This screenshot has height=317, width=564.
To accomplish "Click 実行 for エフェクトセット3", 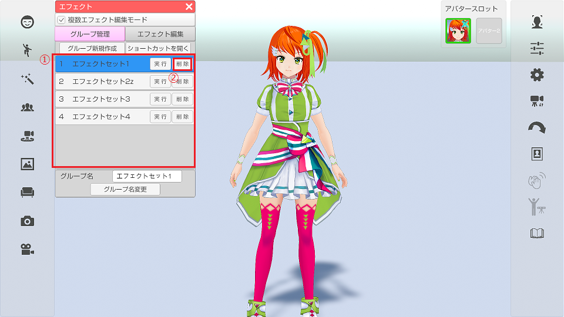I will coord(160,99).
